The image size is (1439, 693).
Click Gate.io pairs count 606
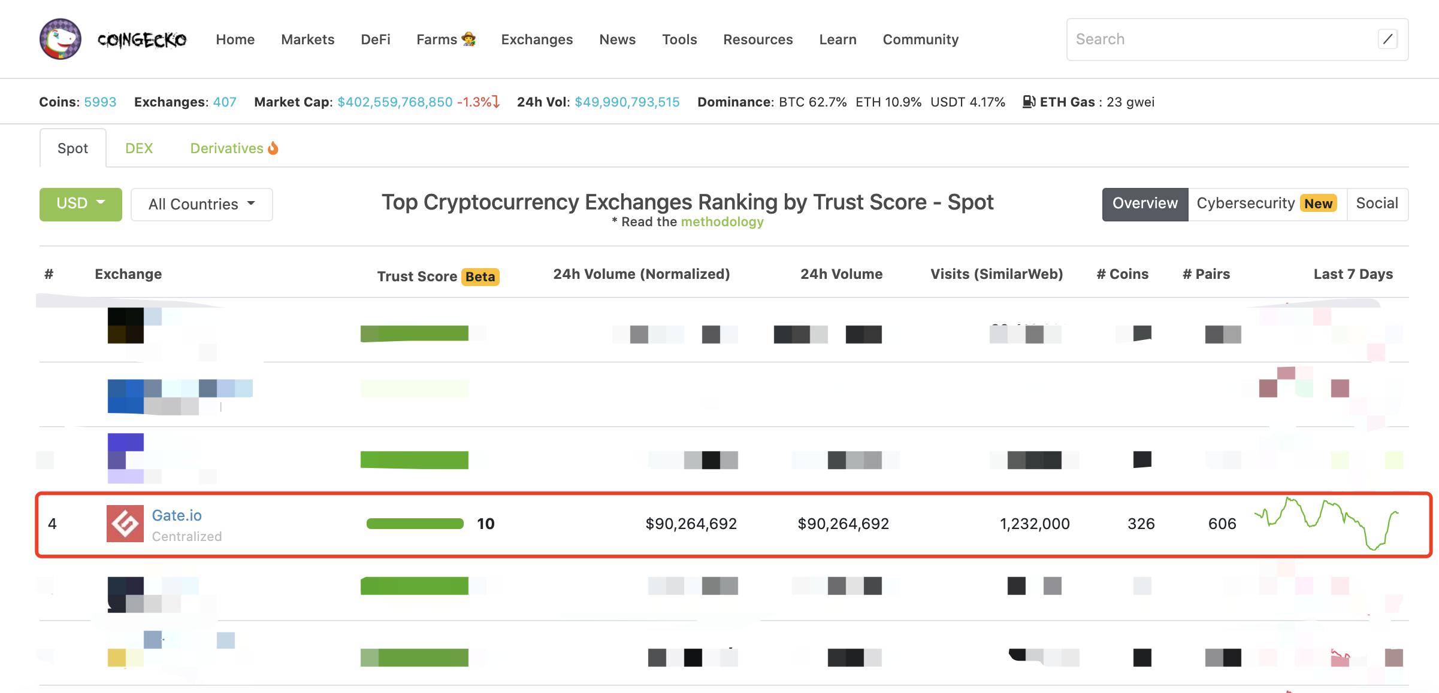(x=1222, y=524)
